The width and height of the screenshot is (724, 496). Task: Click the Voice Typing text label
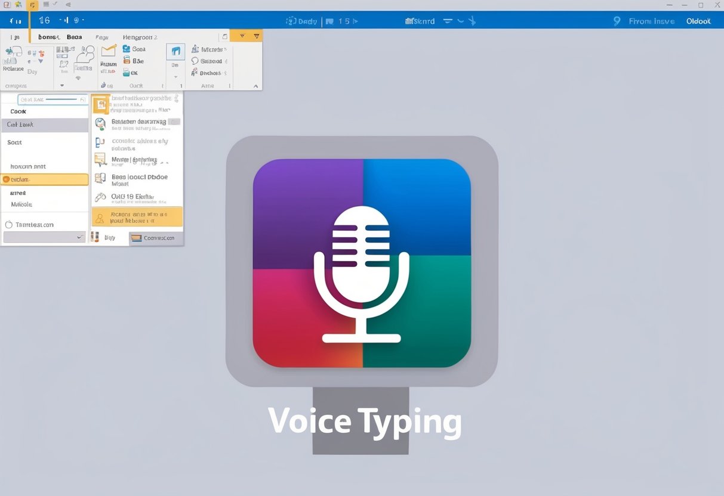365,421
